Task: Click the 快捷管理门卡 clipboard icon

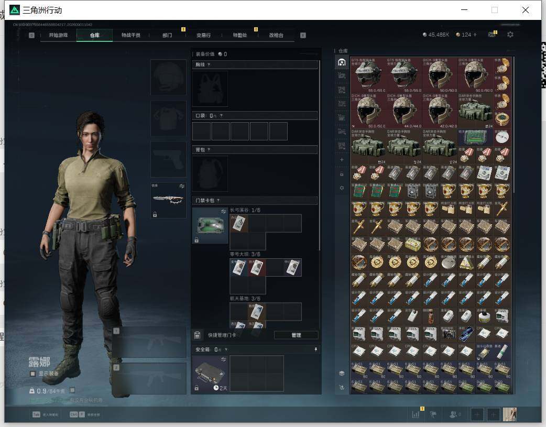Action: pos(197,335)
